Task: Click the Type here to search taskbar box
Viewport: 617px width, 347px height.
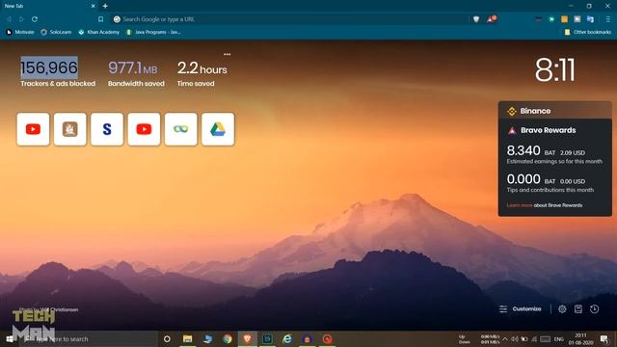Action: coord(88,338)
